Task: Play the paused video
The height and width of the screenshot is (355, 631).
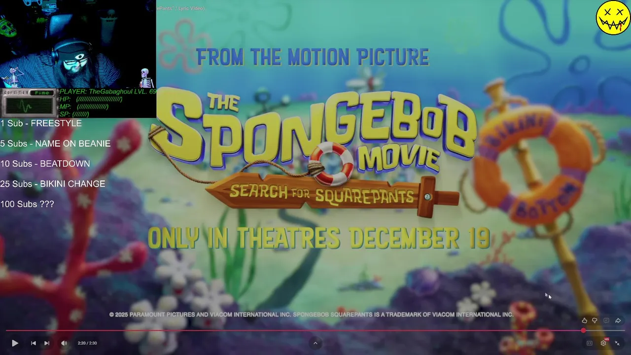Action: pyautogui.click(x=15, y=343)
